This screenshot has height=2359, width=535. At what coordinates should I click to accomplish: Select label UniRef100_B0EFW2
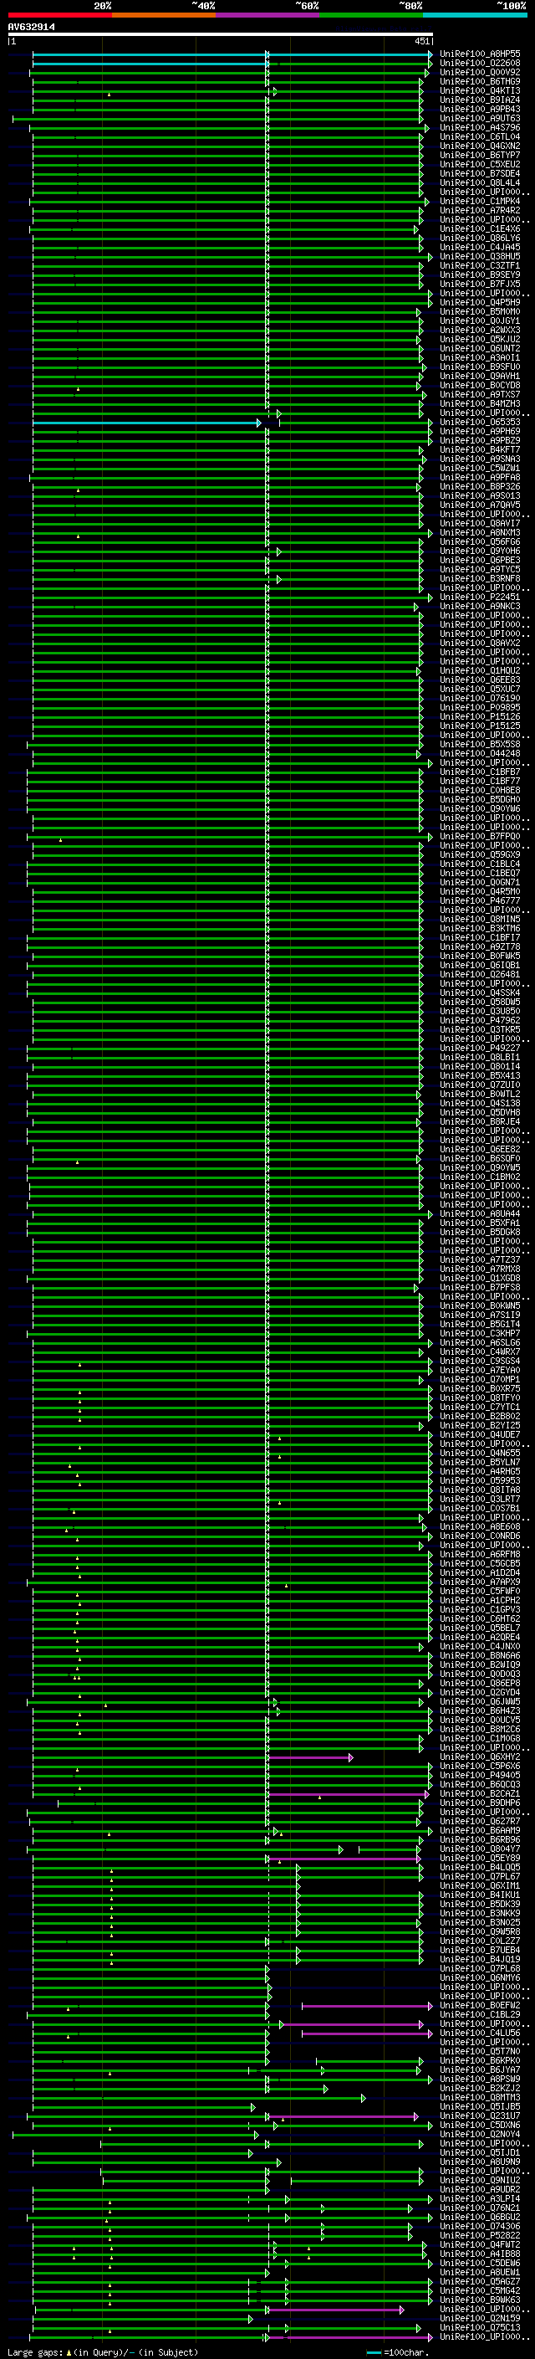pyautogui.click(x=480, y=2004)
